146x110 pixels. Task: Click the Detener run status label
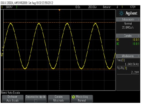[x=107, y=7]
